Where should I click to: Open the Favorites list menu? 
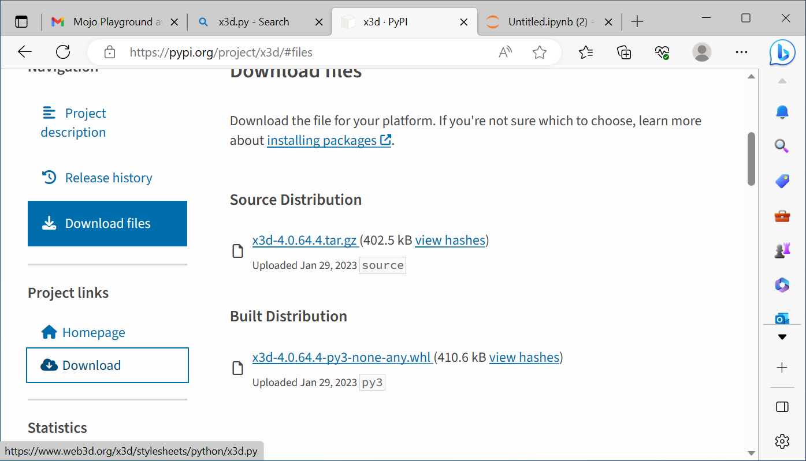coord(585,53)
